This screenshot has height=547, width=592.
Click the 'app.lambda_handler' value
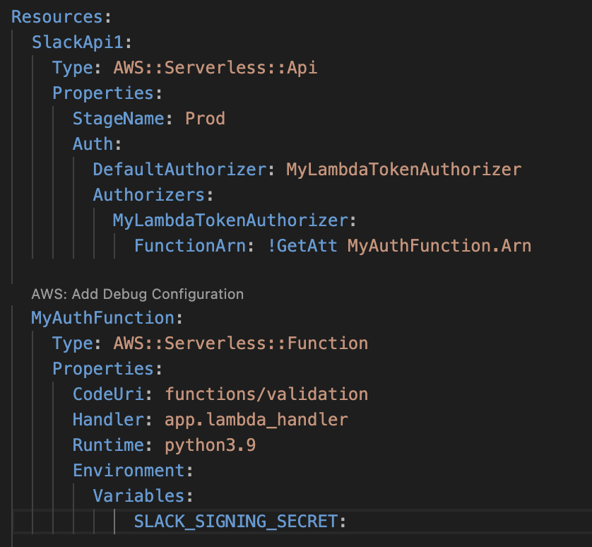pos(256,420)
